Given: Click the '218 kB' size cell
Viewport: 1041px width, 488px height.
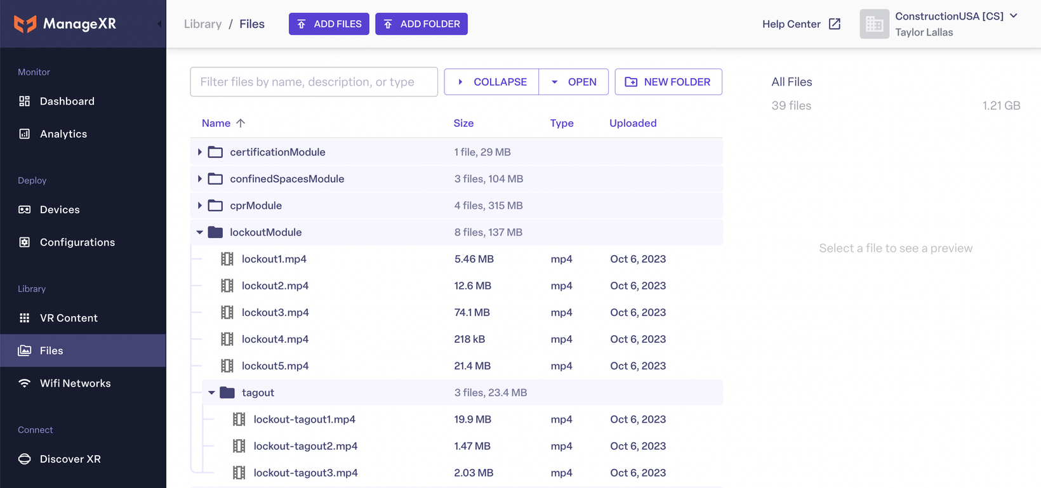Looking at the screenshot, I should click(x=470, y=339).
